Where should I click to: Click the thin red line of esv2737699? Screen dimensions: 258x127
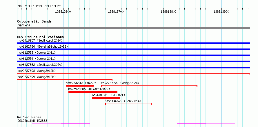(x=65, y=80)
